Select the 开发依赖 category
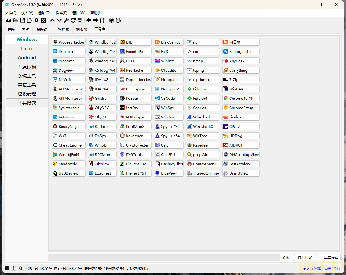The width and height of the screenshot is (346, 275). click(x=27, y=67)
